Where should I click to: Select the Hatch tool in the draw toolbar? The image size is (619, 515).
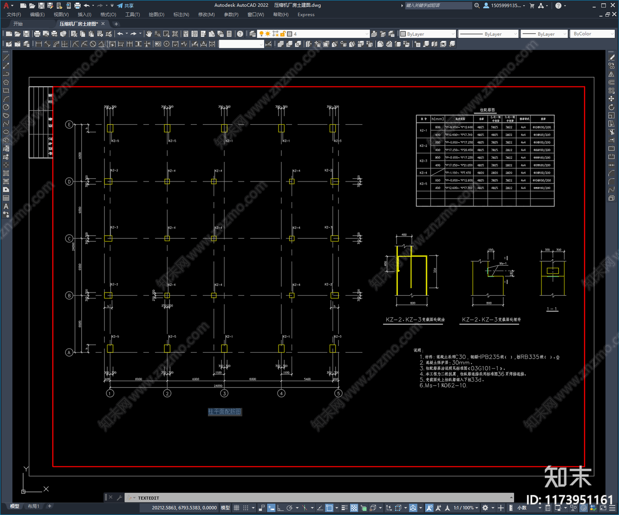coord(6,173)
